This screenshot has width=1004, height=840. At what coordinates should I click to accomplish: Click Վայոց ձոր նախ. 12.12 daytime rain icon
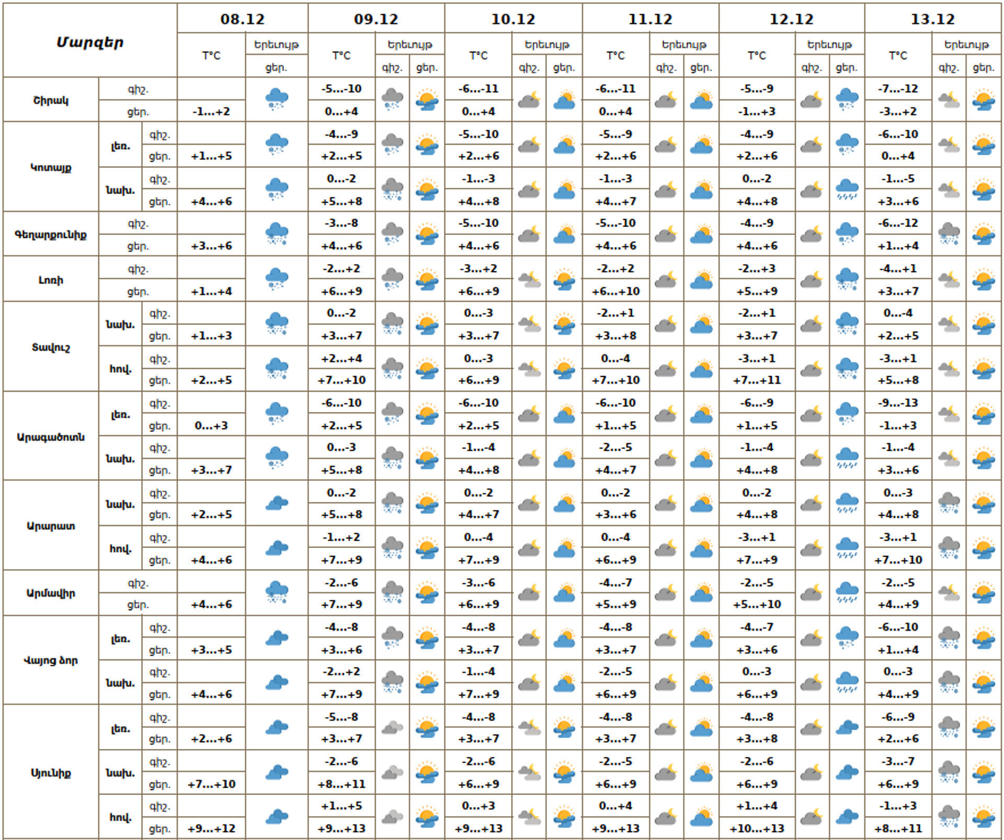pos(847,682)
